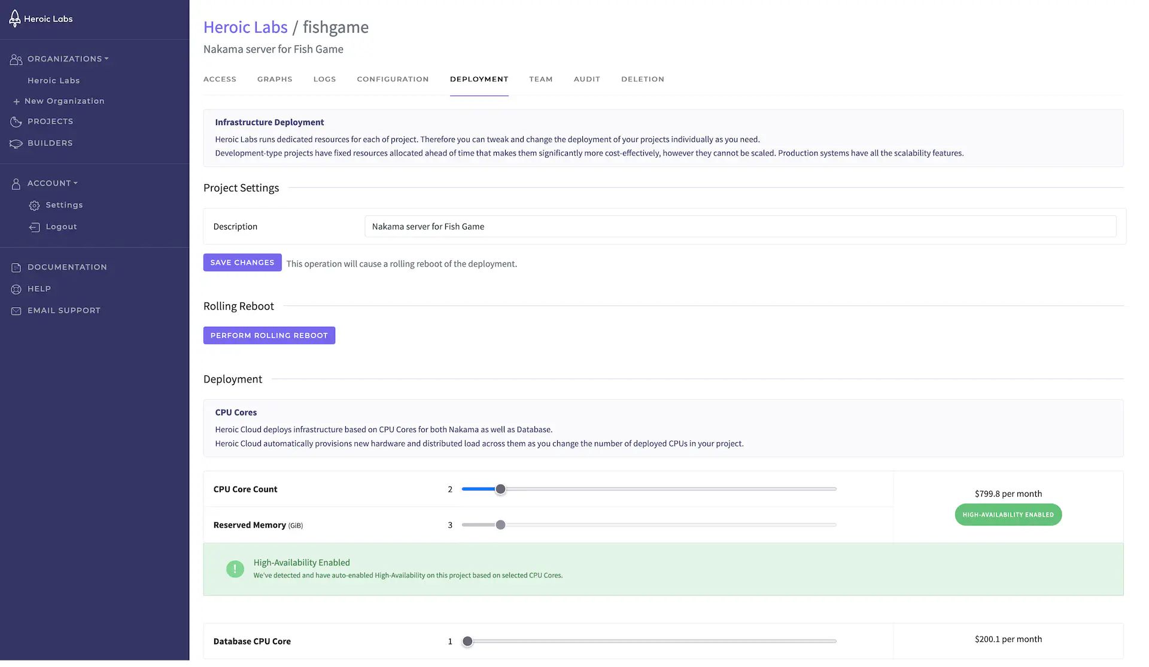Click the CPU Core Count label
Screen dimensions: 1149x667
(245, 489)
